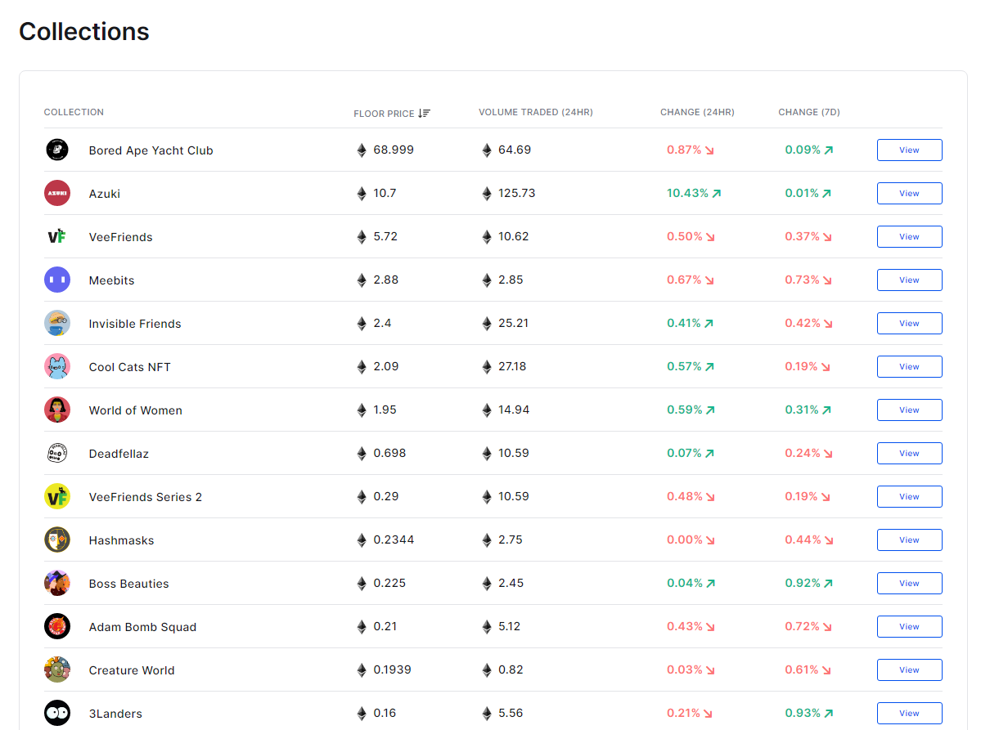Select Deadfellaz floor price 0.698

tap(389, 453)
